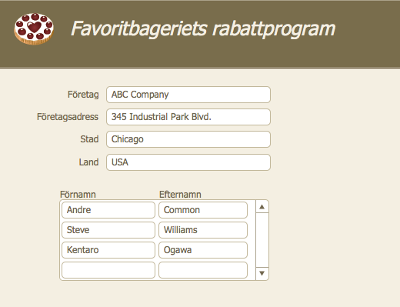The width and height of the screenshot is (400, 307).
Task: Click the empty Förnamn field in the last row
Action: [x=108, y=270]
